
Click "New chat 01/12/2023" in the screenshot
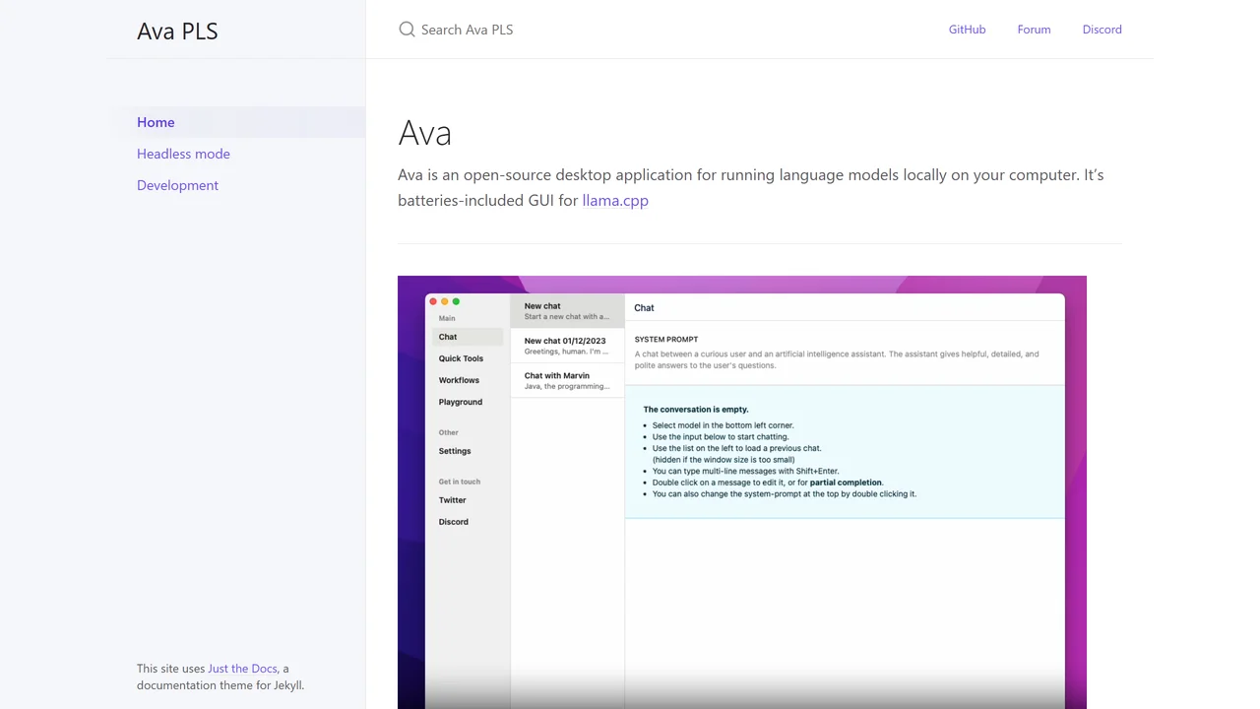click(x=565, y=341)
